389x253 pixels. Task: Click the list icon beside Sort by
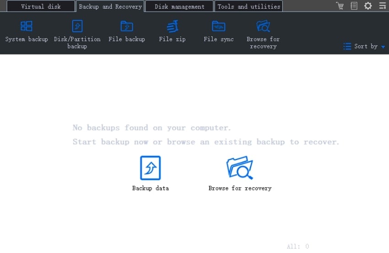[x=347, y=46]
